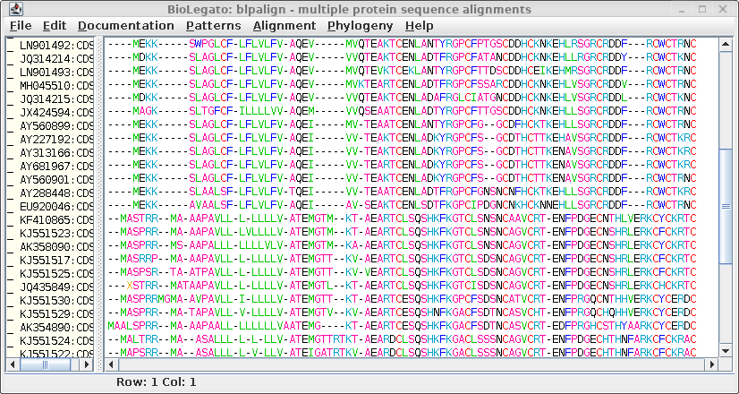The width and height of the screenshot is (739, 394).
Task: Open the Phylogeny menu
Action: (359, 26)
